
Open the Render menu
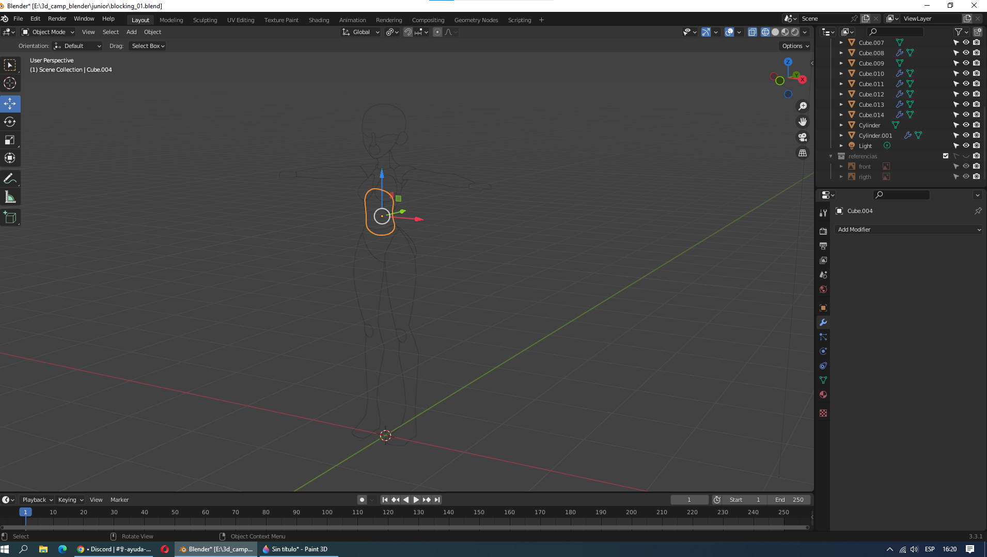click(x=57, y=19)
